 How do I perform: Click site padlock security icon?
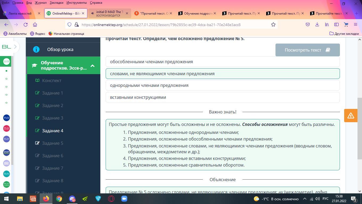(x=76, y=24)
